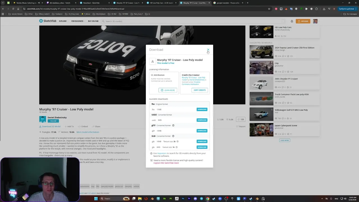Image resolution: width=359 pixels, height=202 pixels.
Task: Click Add To collection option
Action: pos(69,127)
